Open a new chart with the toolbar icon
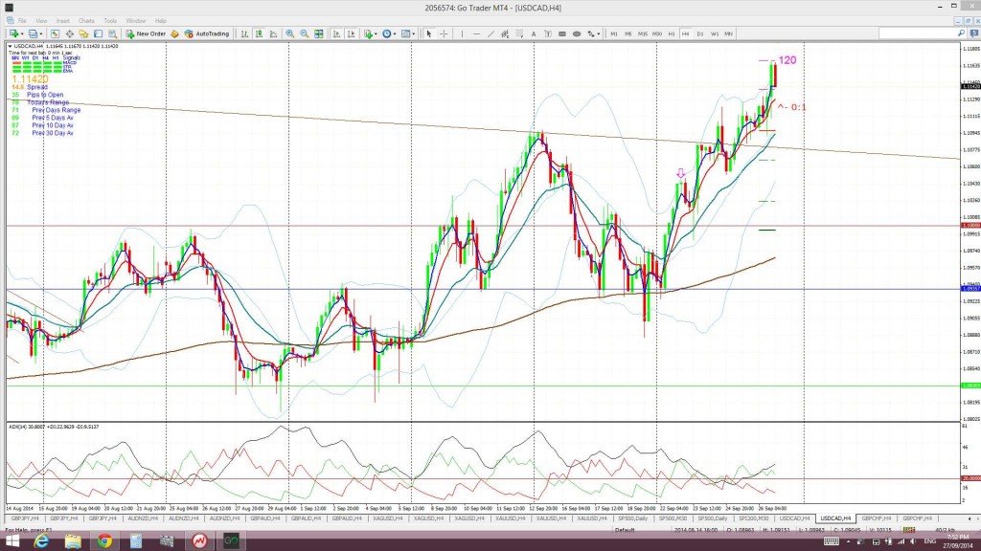The width and height of the screenshot is (981, 551). (x=13, y=33)
